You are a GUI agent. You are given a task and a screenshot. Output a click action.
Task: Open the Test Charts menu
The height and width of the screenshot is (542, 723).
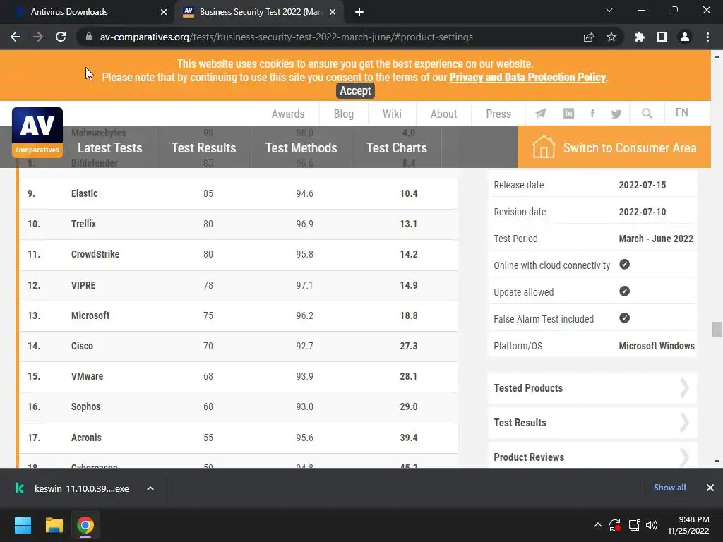click(x=397, y=147)
